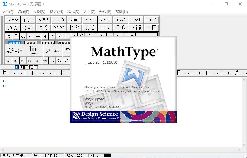Select the left-justified tab stop button
247x158 pixels.
point(17,67)
